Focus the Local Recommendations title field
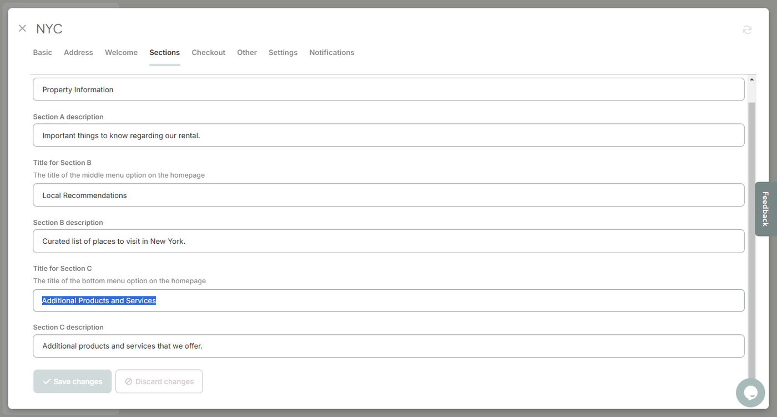 click(388, 195)
